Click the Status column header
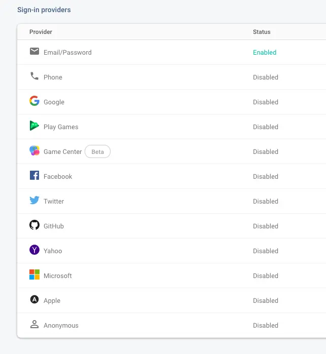This screenshot has height=354, width=326. tap(262, 32)
